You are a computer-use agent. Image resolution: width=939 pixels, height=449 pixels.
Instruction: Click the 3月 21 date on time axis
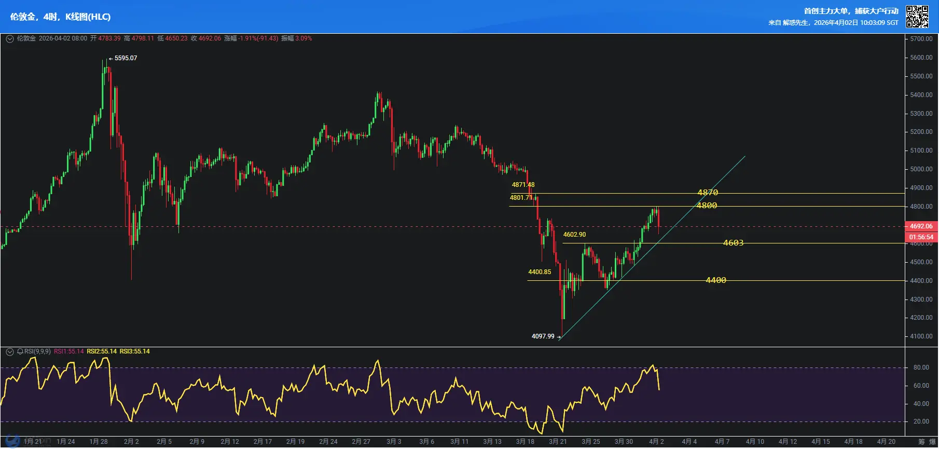(558, 442)
